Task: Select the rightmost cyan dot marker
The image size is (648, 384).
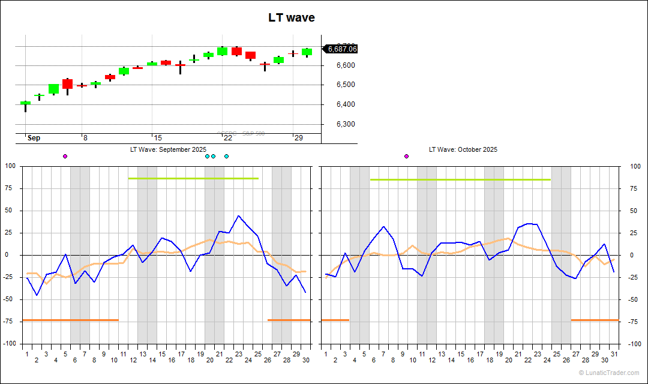Action: 226,156
